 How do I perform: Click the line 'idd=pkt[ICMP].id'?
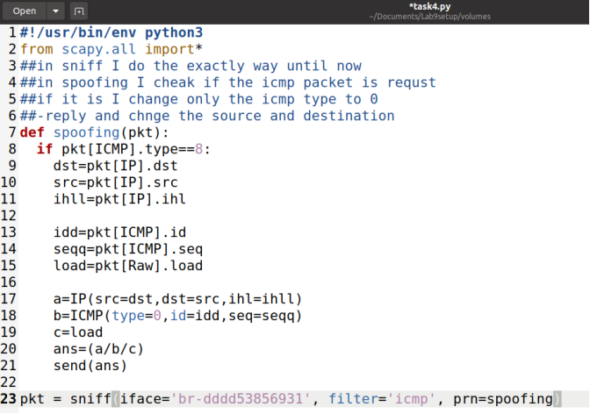click(119, 232)
